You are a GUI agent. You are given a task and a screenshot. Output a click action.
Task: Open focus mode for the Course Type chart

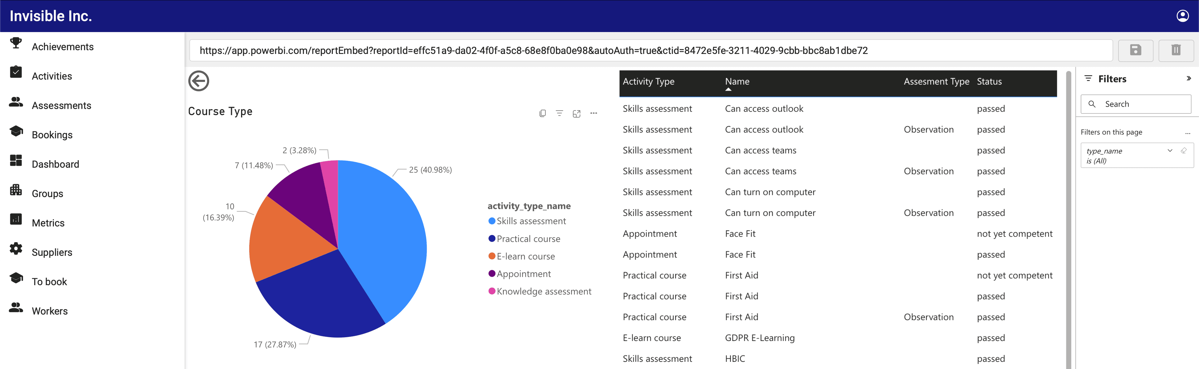576,113
